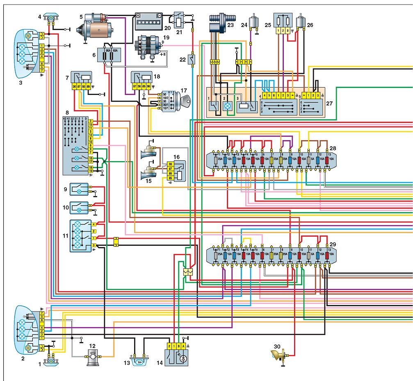This screenshot has width=413, height=381.
Task: Select the lower fuse block numbered 29
Action: point(271,255)
